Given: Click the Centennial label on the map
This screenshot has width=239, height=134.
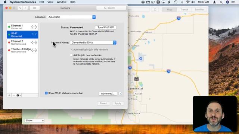Looking at the screenshot, I should (135, 89).
